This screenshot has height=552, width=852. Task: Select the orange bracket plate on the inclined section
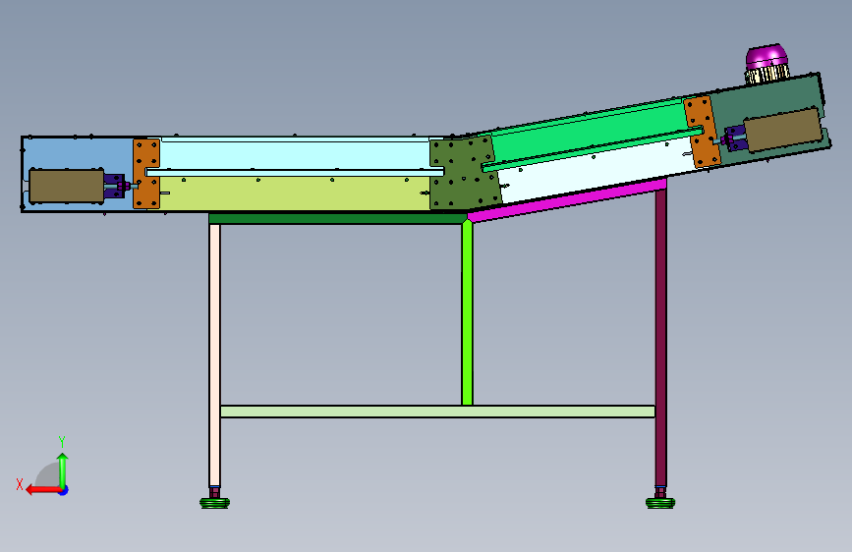[x=702, y=132]
